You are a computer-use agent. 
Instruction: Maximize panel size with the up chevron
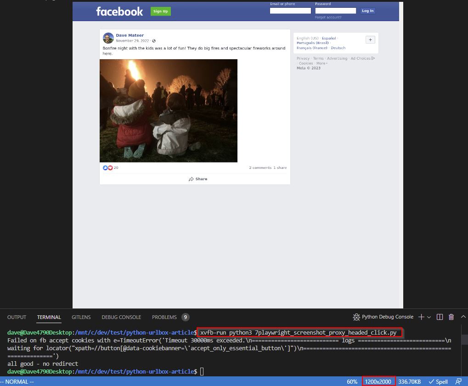pos(464,317)
